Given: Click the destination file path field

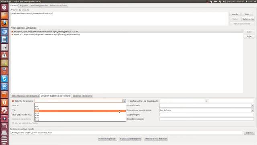Looking at the screenshot, I should tap(126, 133).
